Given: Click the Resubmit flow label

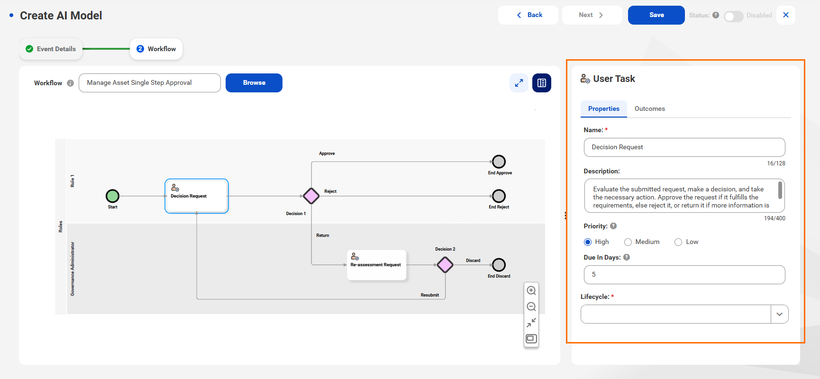Looking at the screenshot, I should 430,295.
